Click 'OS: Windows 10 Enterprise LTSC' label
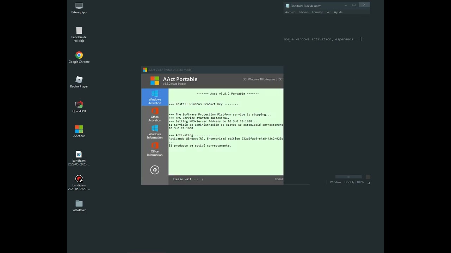The image size is (451, 253). click(x=262, y=79)
